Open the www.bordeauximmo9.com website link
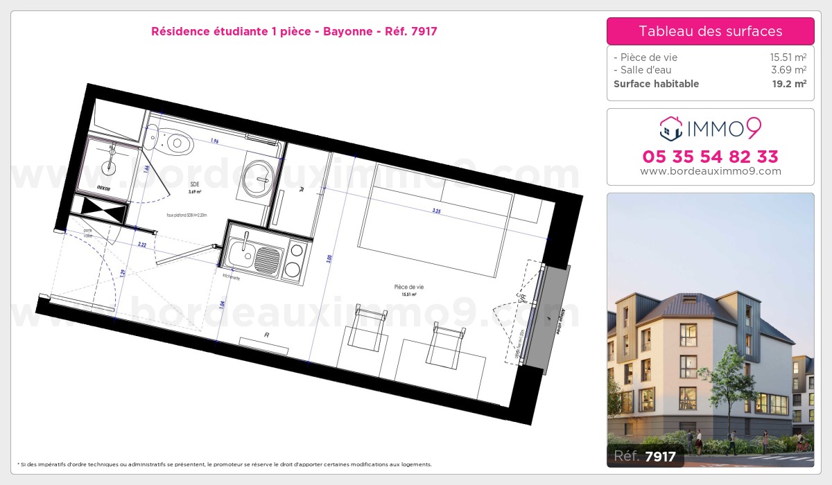 [x=710, y=171]
